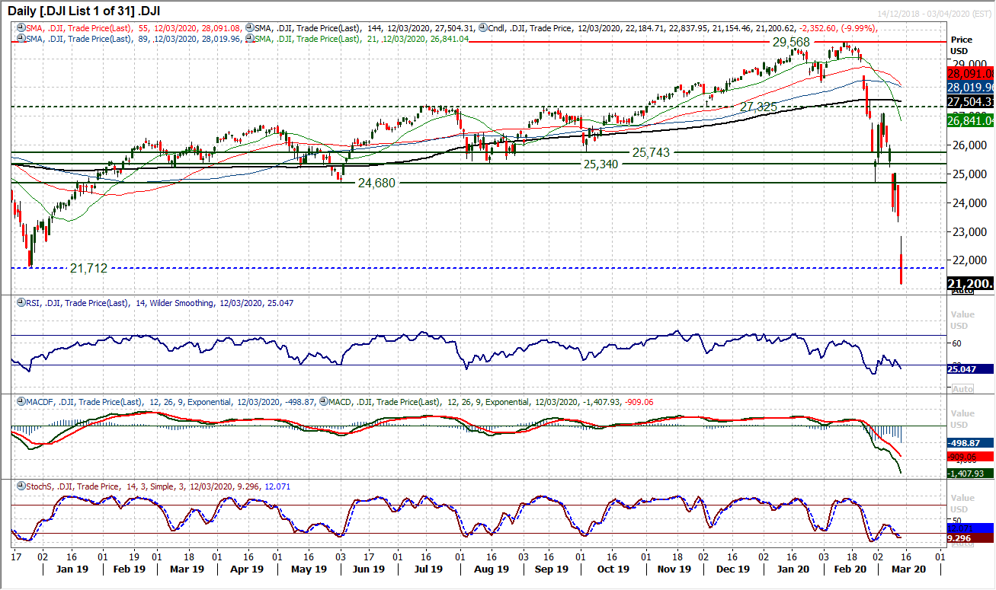Click the Jan 19 label on the time axis

(x=74, y=569)
